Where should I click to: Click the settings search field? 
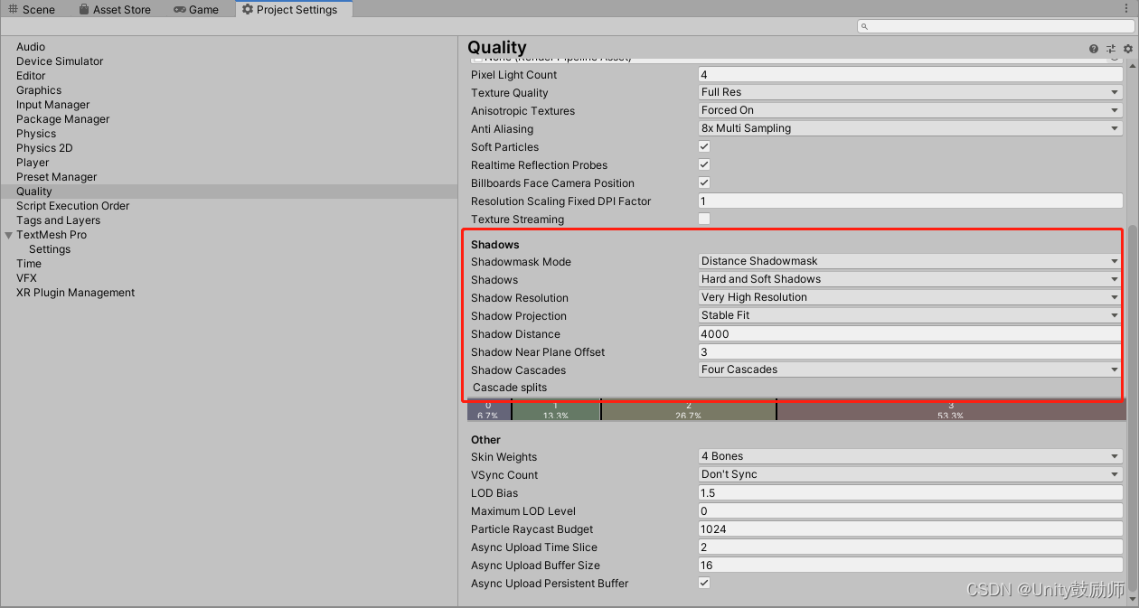point(995,26)
